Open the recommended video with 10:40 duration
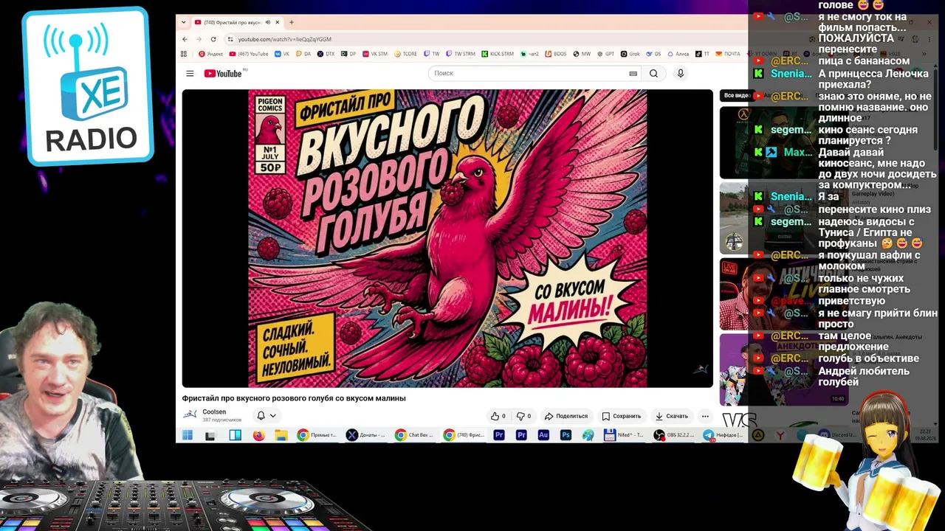Viewport: 945px width, 531px height. tap(784, 369)
